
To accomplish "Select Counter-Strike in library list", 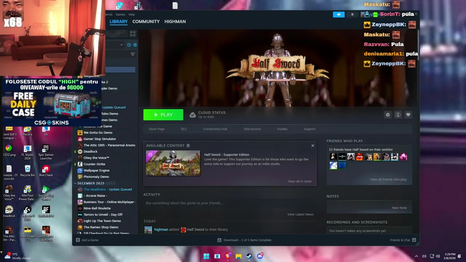I will [x=94, y=164].
